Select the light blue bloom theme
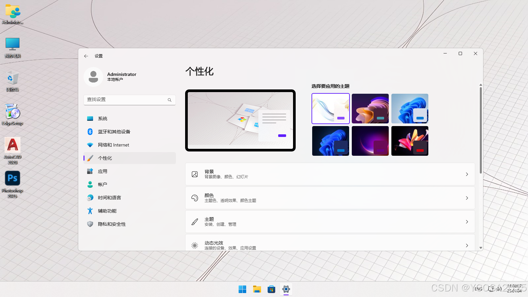The height and width of the screenshot is (297, 528). click(410, 109)
